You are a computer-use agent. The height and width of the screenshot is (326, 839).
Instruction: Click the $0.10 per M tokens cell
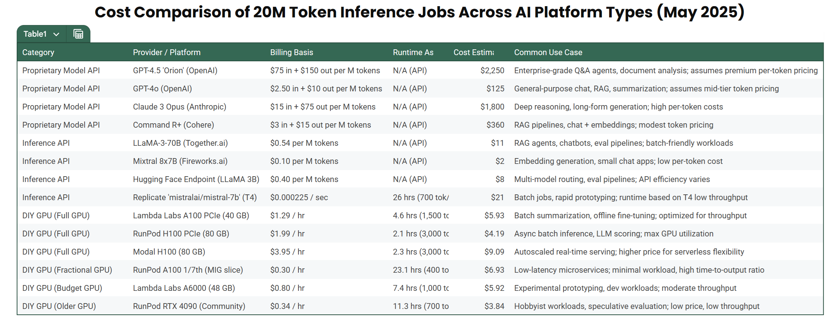(304, 161)
